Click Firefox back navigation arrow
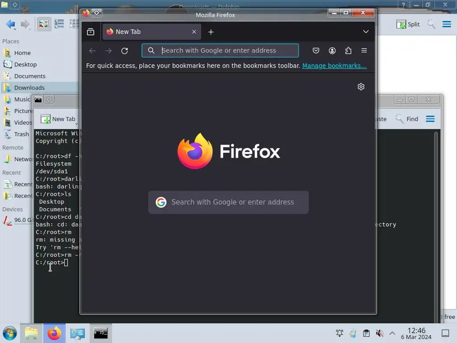Screen dimensions: 457x343 (x=92, y=51)
